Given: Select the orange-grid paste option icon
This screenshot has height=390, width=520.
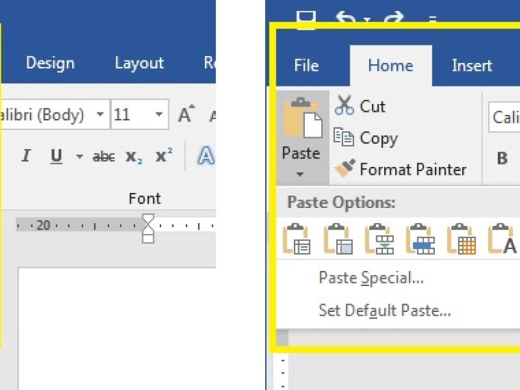Looking at the screenshot, I should [x=461, y=239].
